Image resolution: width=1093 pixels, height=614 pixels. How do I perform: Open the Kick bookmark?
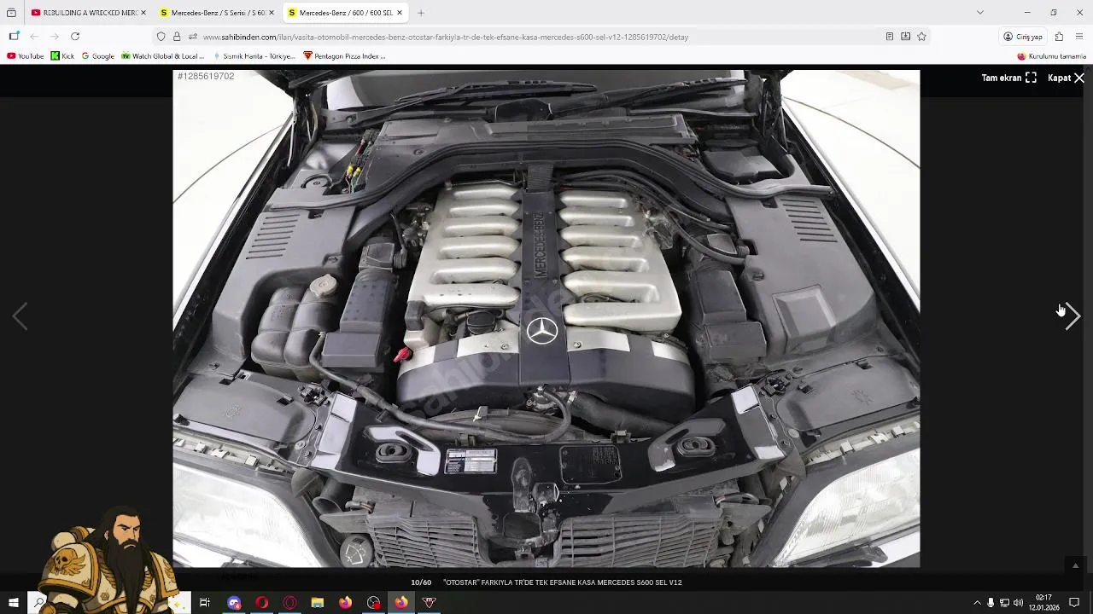62,56
